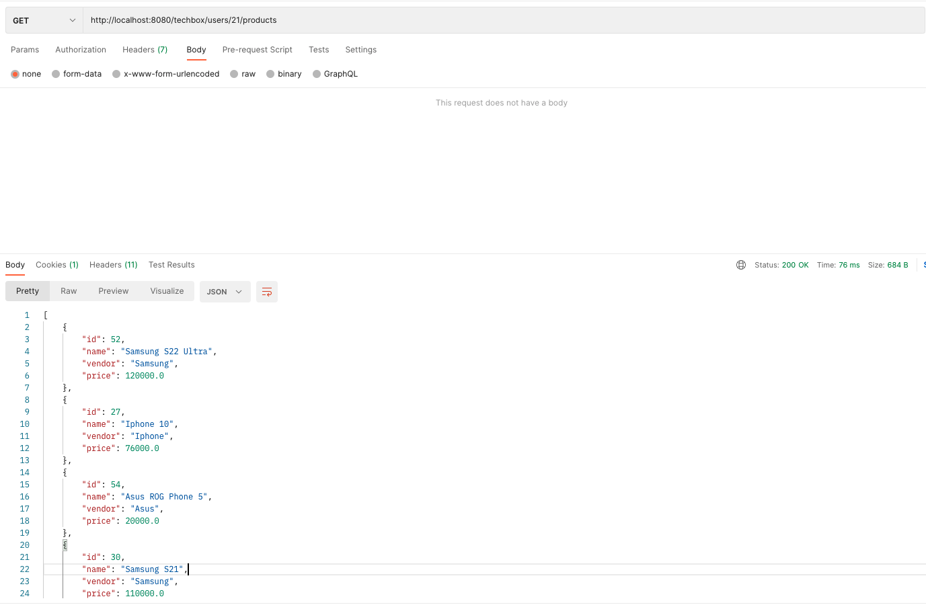The height and width of the screenshot is (605, 926).
Task: Select x-www-form-urlencoded body type
Action: pos(116,74)
